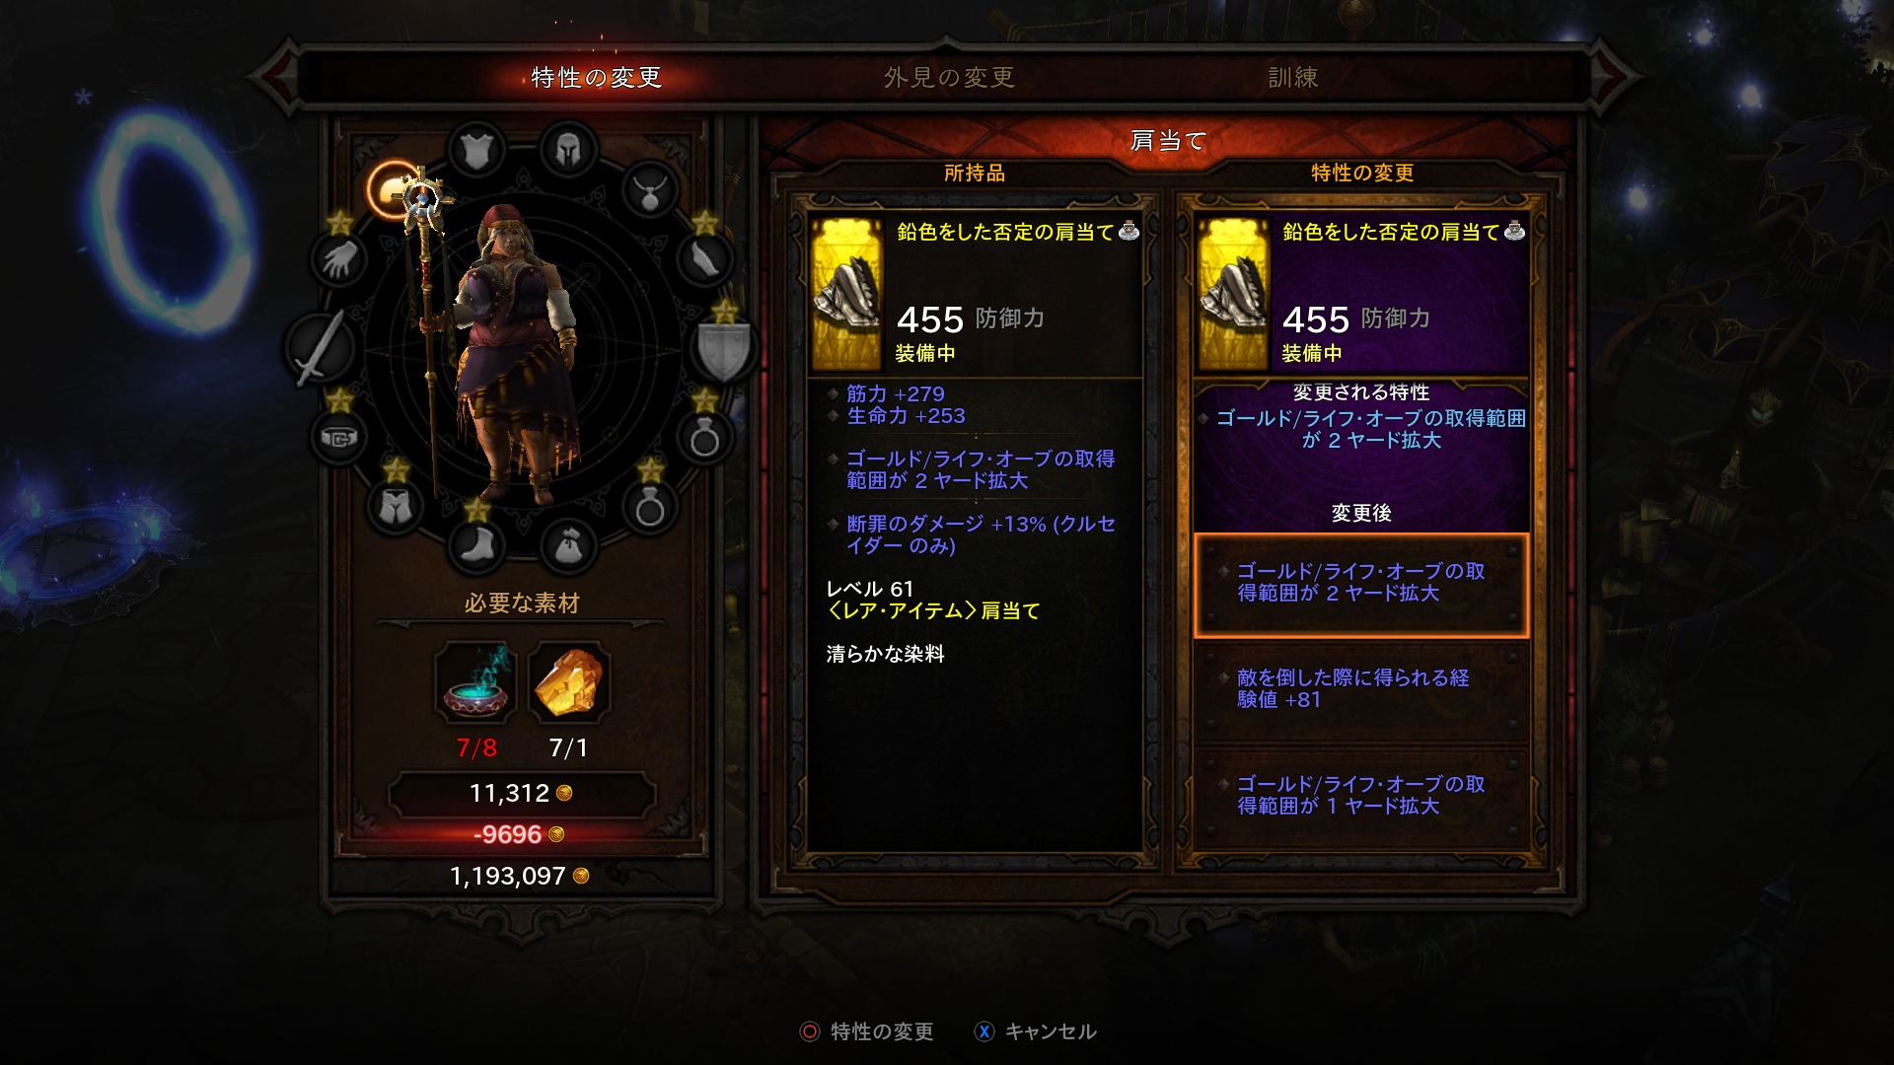The height and width of the screenshot is (1065, 1894).
Task: Select the helmet equipment slot icon
Action: 567,151
